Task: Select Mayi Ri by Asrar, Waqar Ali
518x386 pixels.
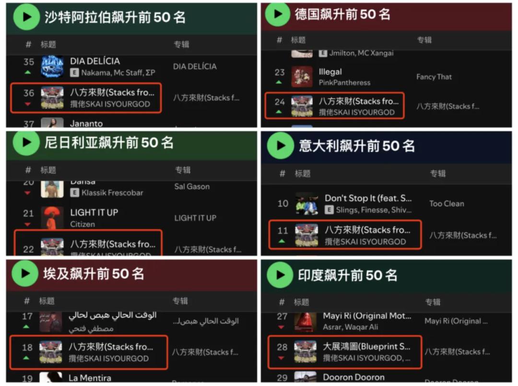Action: 387,321
